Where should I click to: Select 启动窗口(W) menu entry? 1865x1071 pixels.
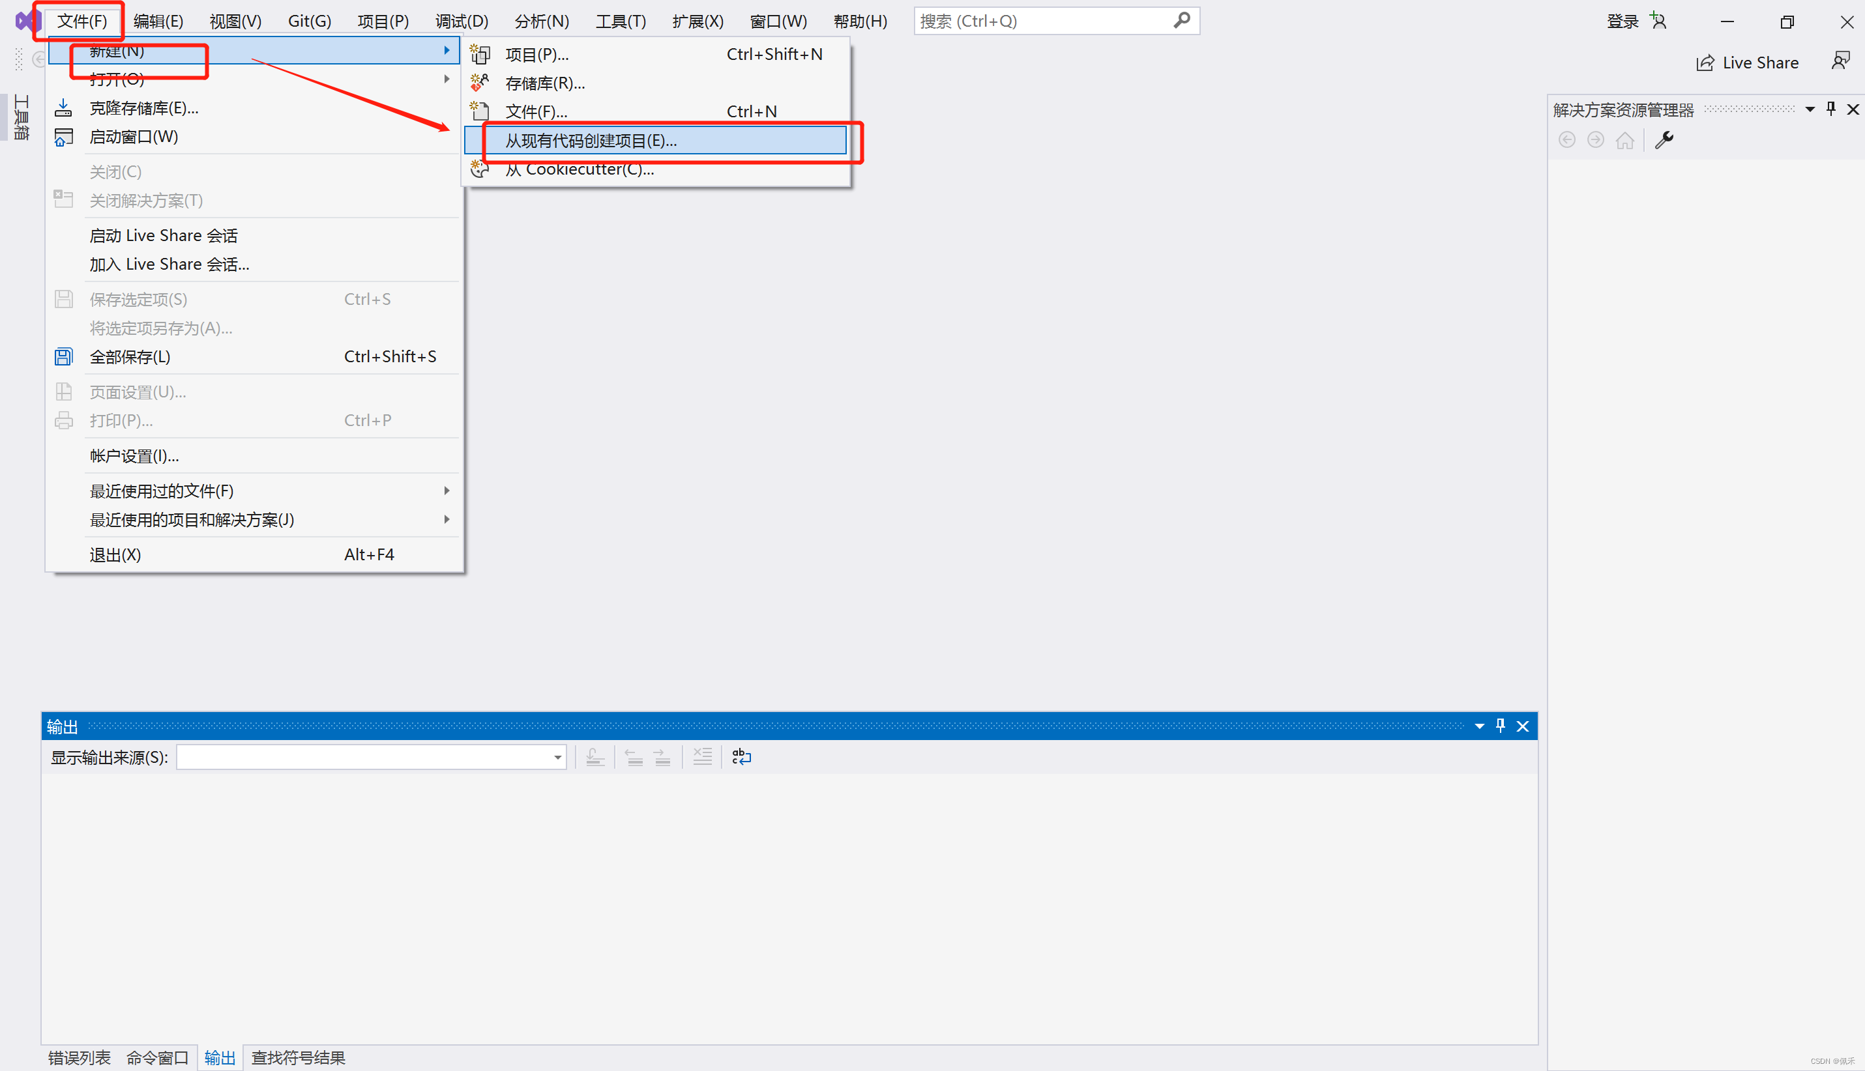(255, 137)
